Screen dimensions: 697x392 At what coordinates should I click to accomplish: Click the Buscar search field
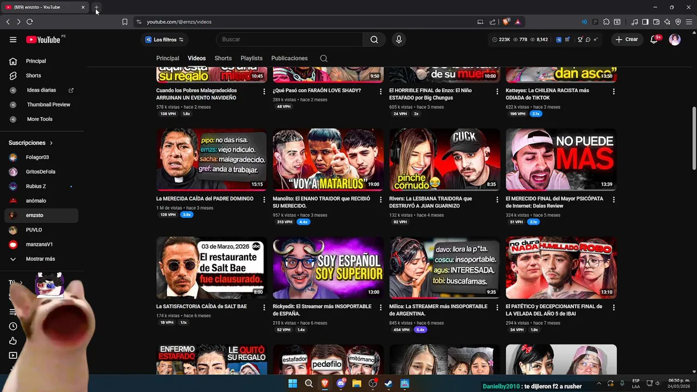click(x=289, y=39)
